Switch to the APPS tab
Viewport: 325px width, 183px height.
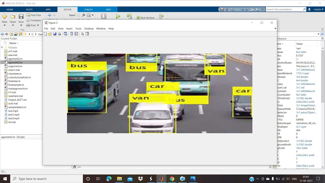coord(48,10)
